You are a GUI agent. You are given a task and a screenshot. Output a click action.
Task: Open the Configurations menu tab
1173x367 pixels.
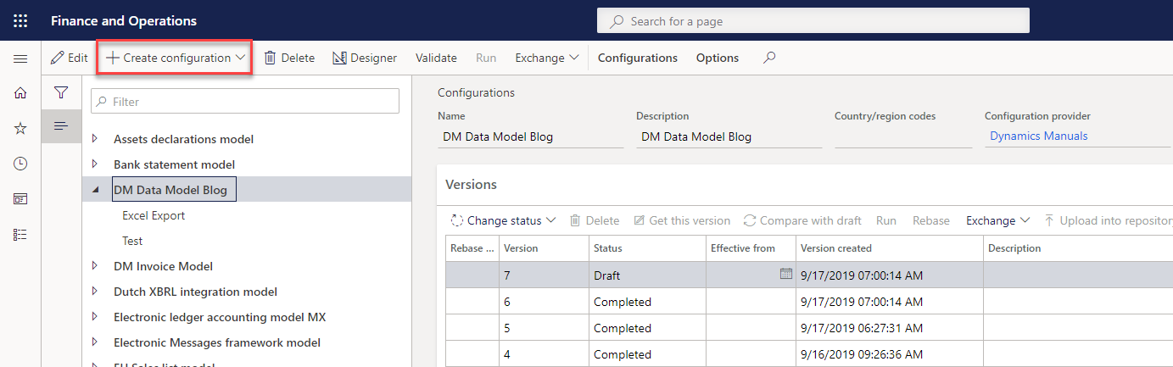637,58
